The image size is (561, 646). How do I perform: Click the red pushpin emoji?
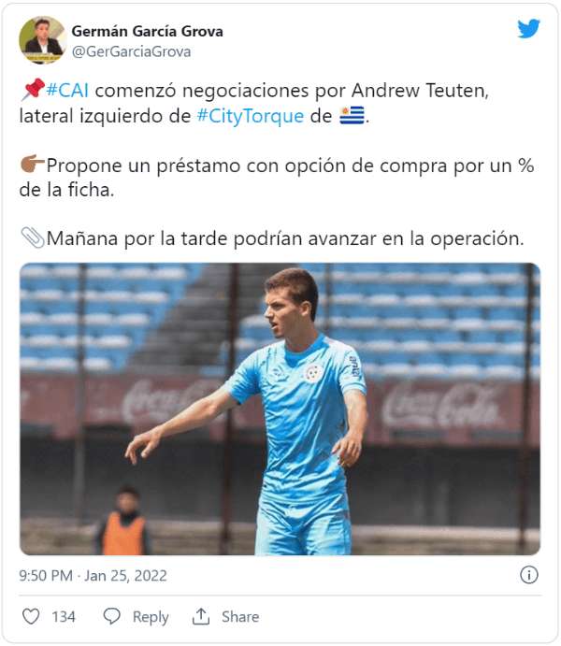33,90
